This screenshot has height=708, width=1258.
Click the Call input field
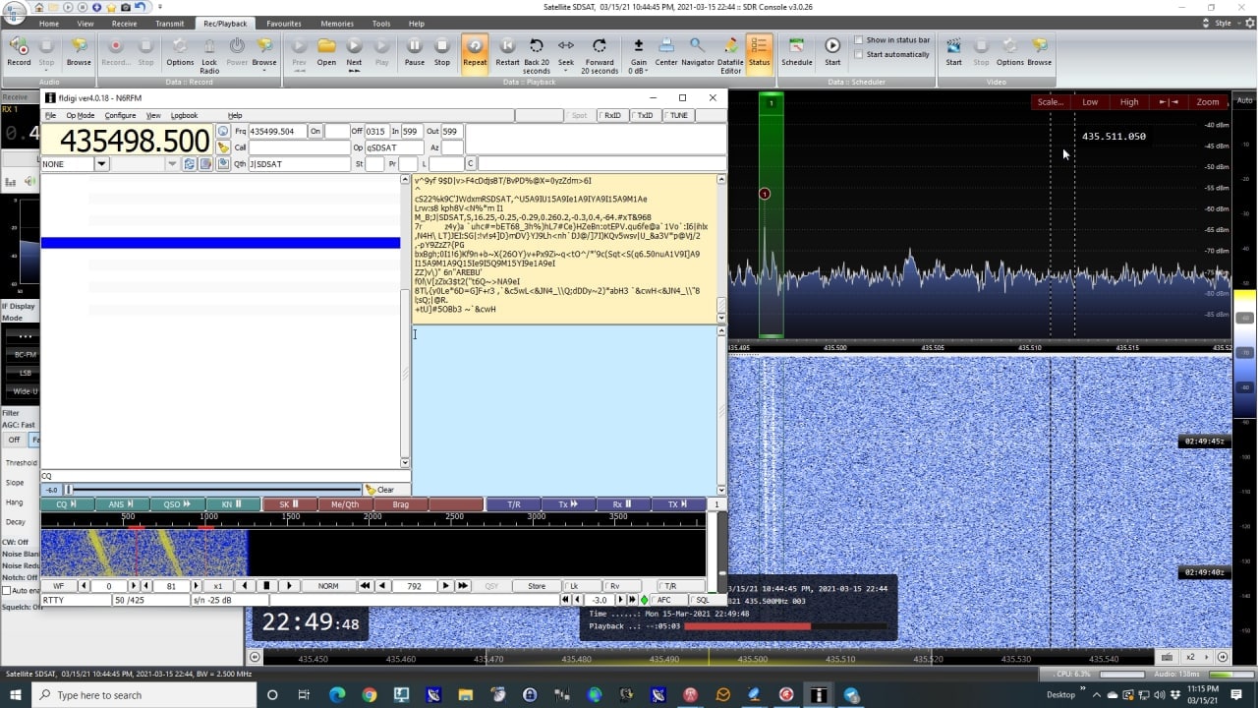(x=299, y=147)
